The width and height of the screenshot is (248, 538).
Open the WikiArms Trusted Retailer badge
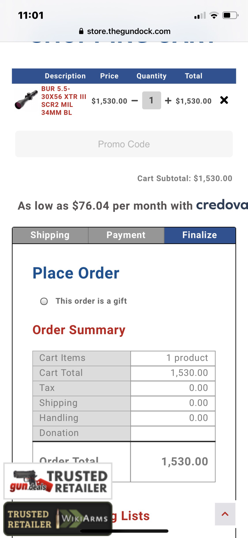click(x=58, y=519)
